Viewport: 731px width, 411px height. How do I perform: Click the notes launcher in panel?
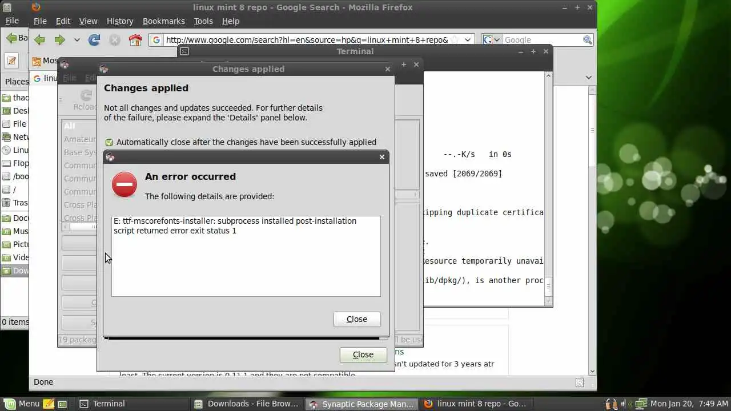pos(49,404)
